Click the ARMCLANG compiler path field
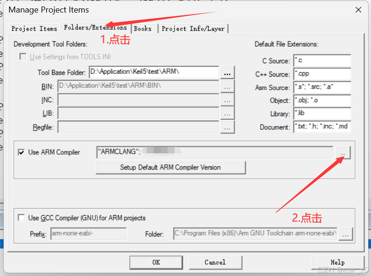371x276 pixels. click(x=215, y=152)
